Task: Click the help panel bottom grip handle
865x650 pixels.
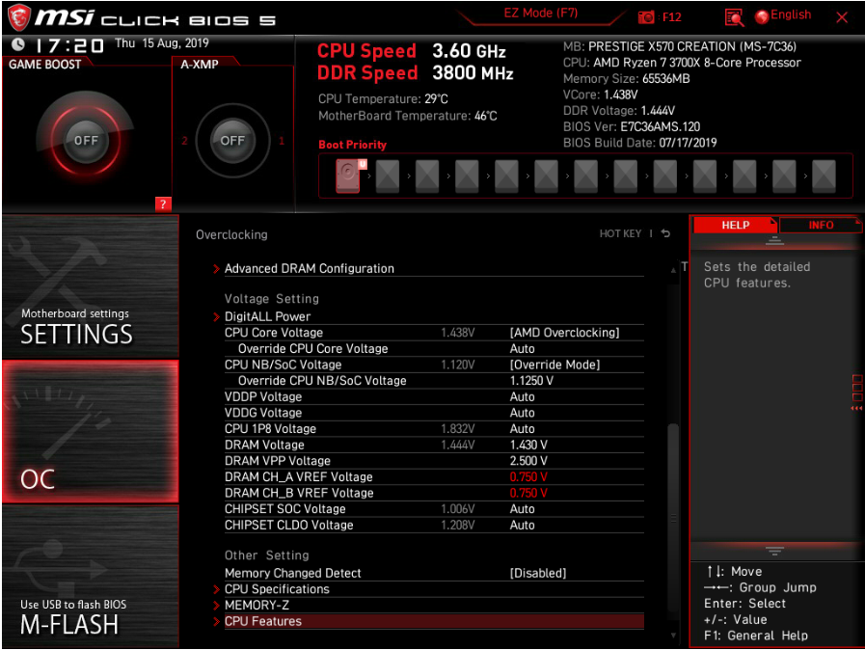Action: point(774,551)
